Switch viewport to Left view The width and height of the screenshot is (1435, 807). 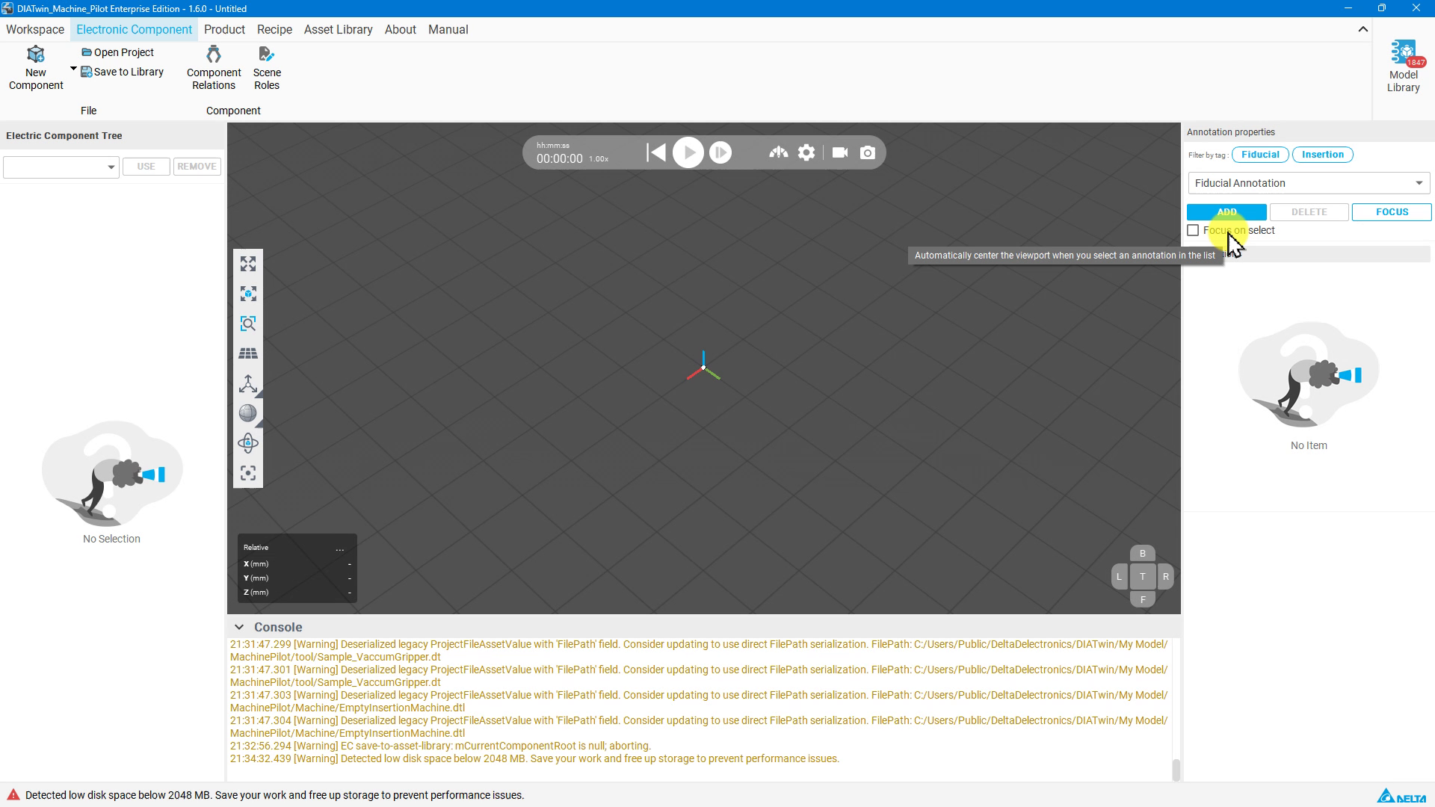[1119, 576]
